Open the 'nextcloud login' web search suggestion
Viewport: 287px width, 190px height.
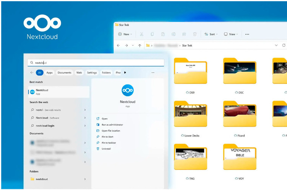tap(45, 125)
